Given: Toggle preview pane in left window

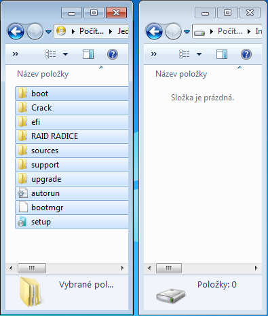Looking at the screenshot, I should 88,54.
